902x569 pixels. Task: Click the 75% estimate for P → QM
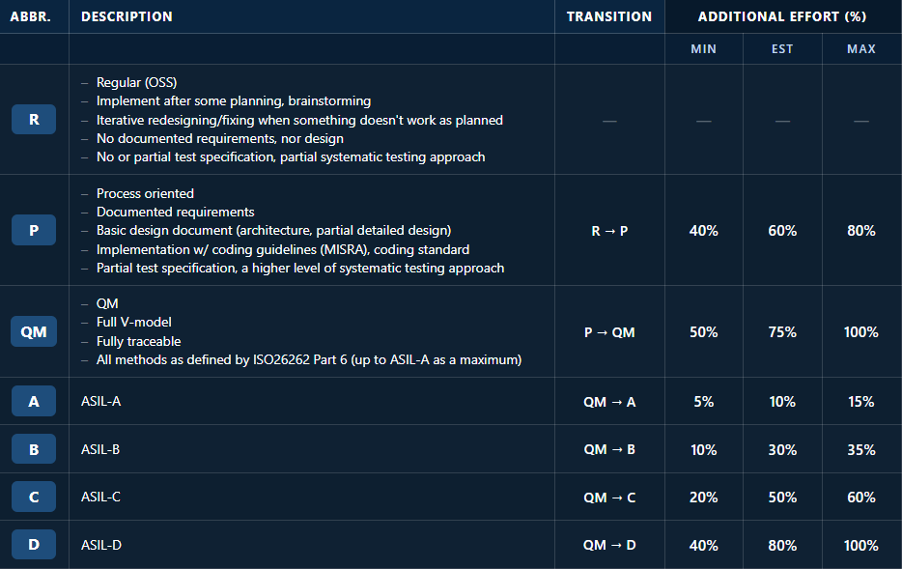tap(782, 332)
